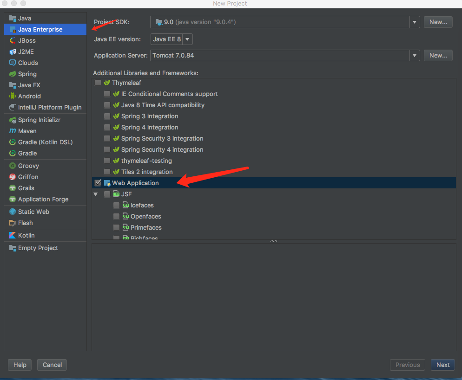Screen dimensions: 462x380
Task: Tick the JSF checkbox
Action: [107, 194]
